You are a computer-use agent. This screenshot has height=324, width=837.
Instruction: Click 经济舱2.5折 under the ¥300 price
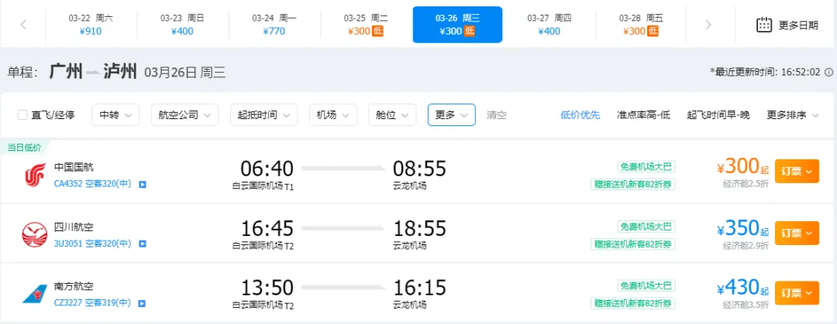pyautogui.click(x=746, y=184)
